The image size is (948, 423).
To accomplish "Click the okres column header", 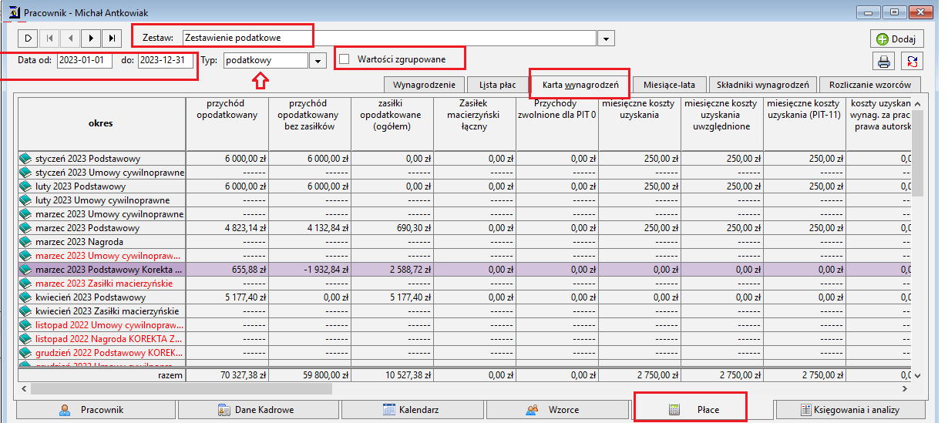I will pyautogui.click(x=102, y=123).
